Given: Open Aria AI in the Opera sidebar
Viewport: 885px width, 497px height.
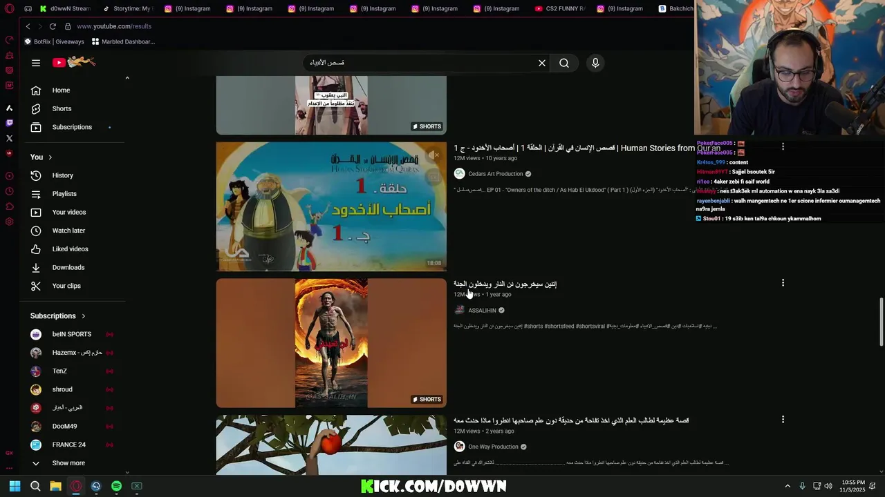Looking at the screenshot, I should [10, 108].
